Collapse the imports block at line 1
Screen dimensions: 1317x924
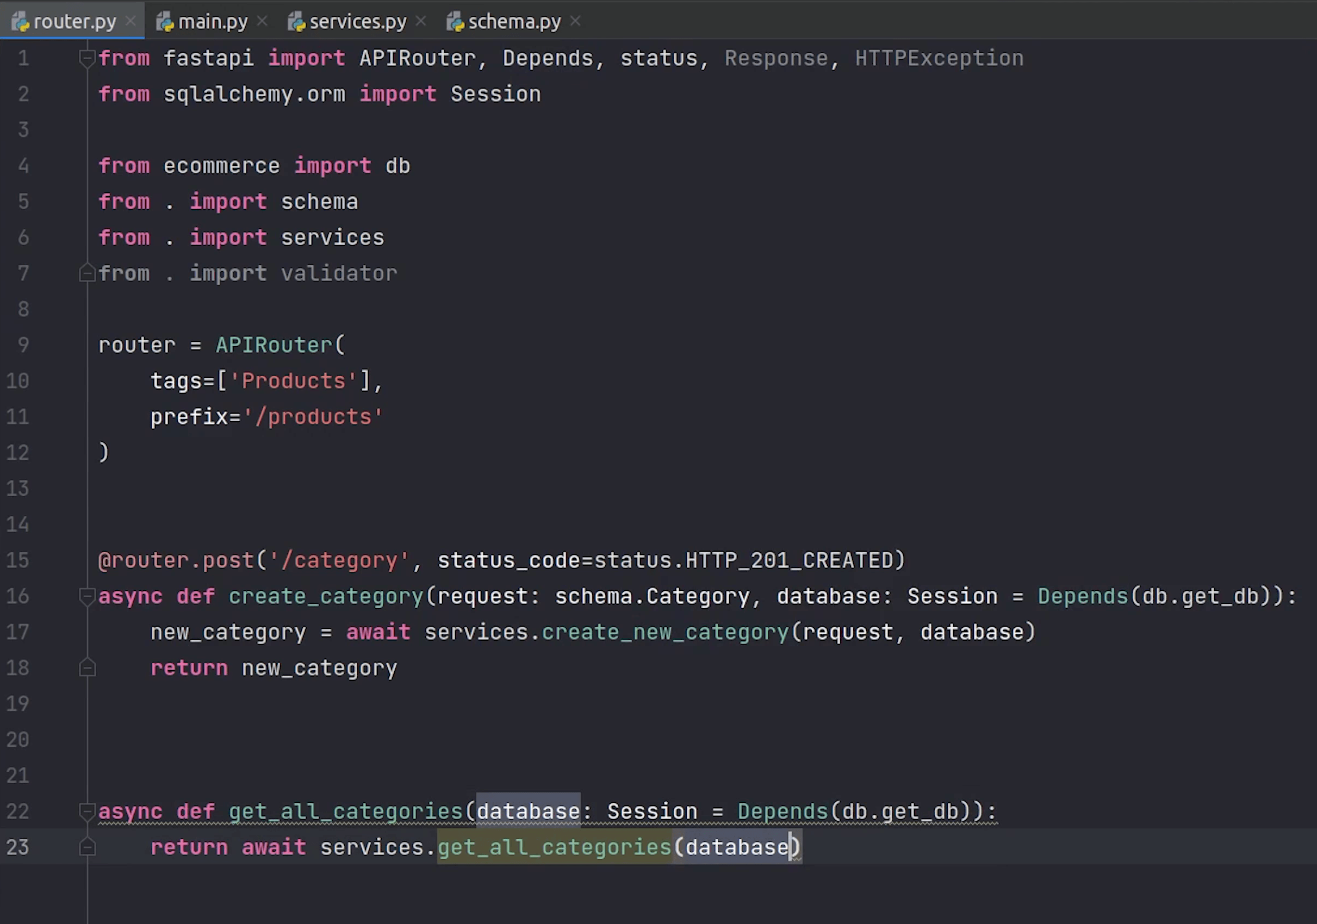tap(86, 58)
